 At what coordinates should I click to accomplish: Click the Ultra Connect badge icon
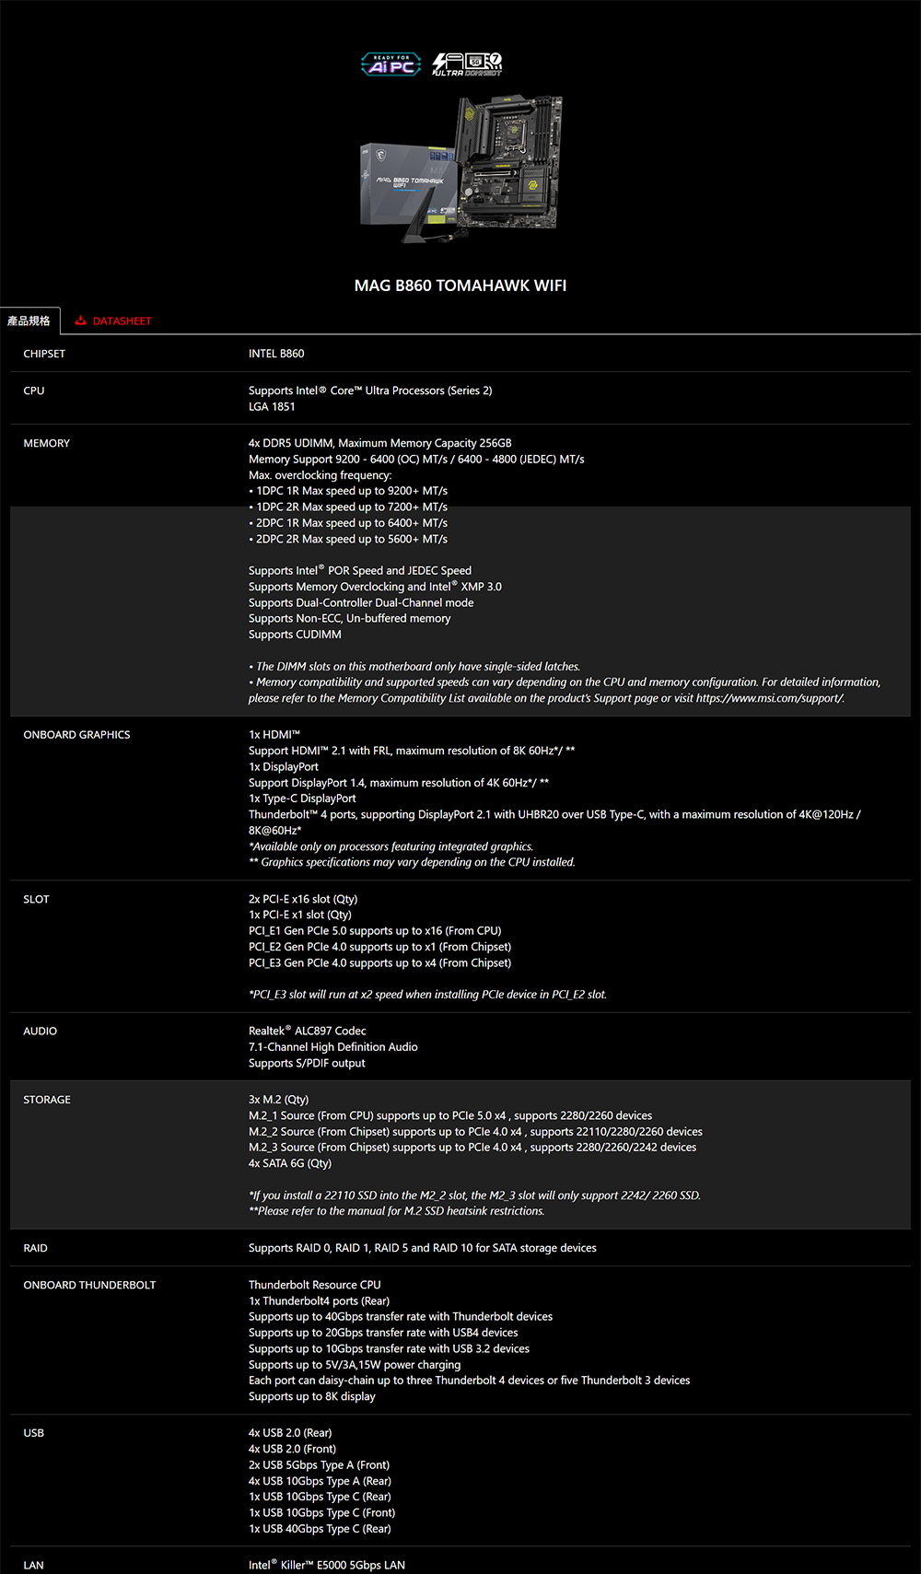point(468,64)
